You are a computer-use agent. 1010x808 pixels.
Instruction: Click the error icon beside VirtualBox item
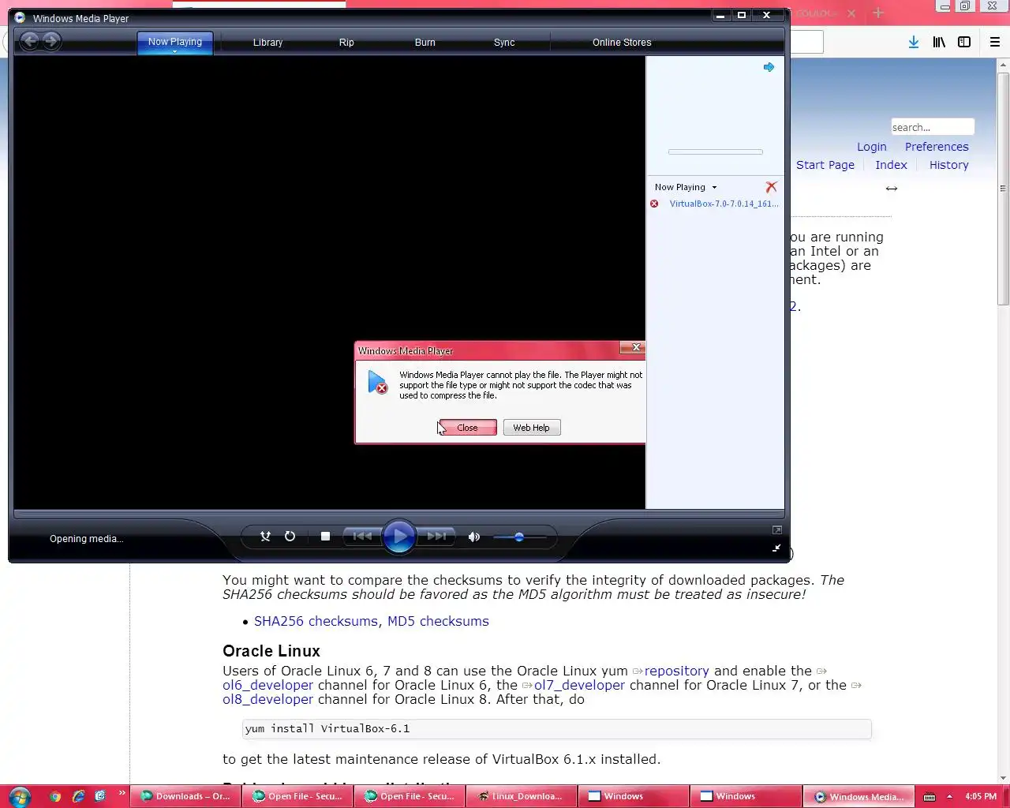click(654, 204)
